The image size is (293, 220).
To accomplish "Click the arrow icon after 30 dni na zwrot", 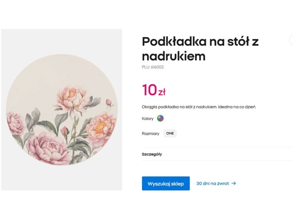I will click(x=234, y=183).
